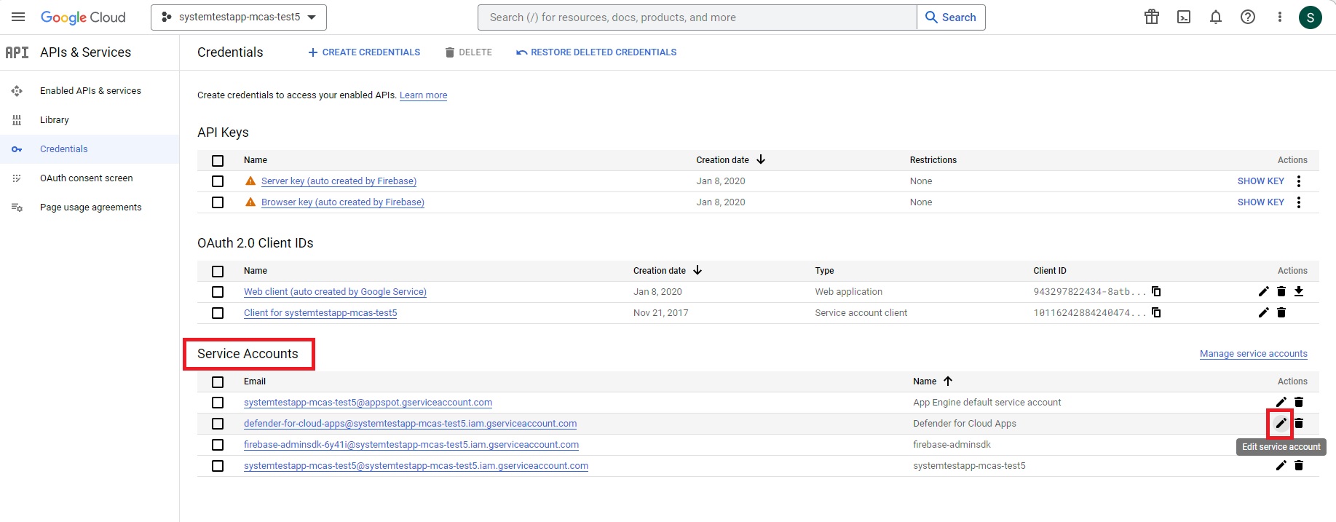This screenshot has height=522, width=1336.
Task: Open the systemtestapp-mcas-test5 project selector dropdown
Action: tap(239, 17)
